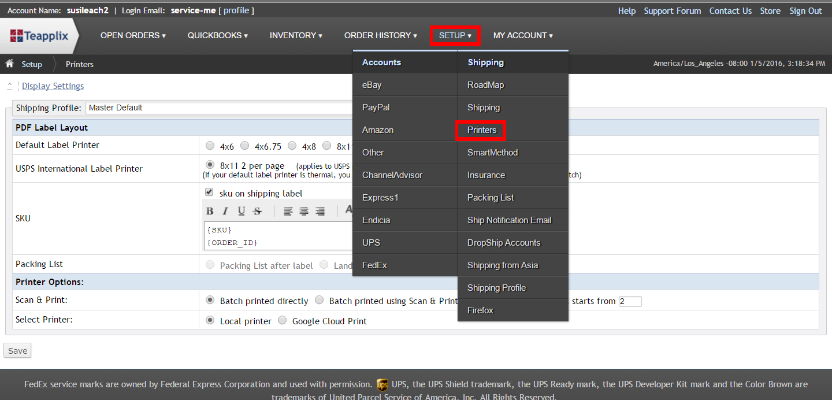Open the Display Settings link
The image size is (832, 400).
pos(53,86)
